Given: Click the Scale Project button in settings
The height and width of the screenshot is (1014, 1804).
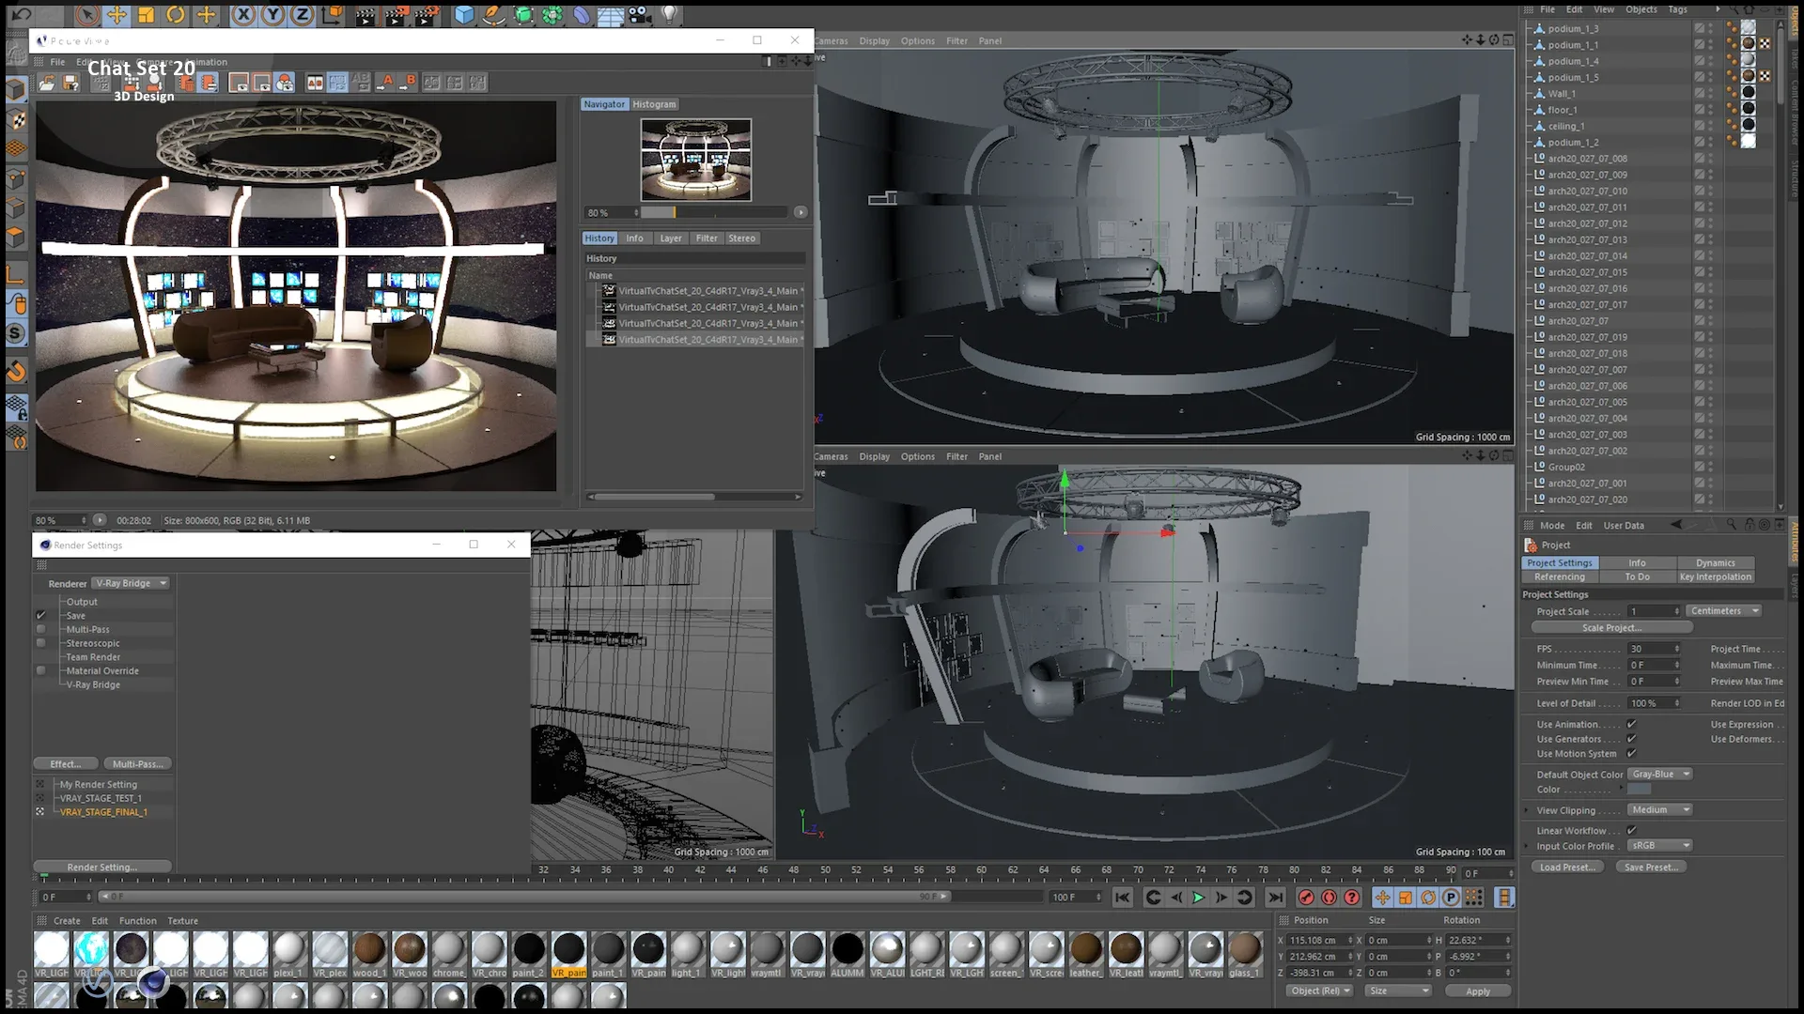Looking at the screenshot, I should (1610, 628).
